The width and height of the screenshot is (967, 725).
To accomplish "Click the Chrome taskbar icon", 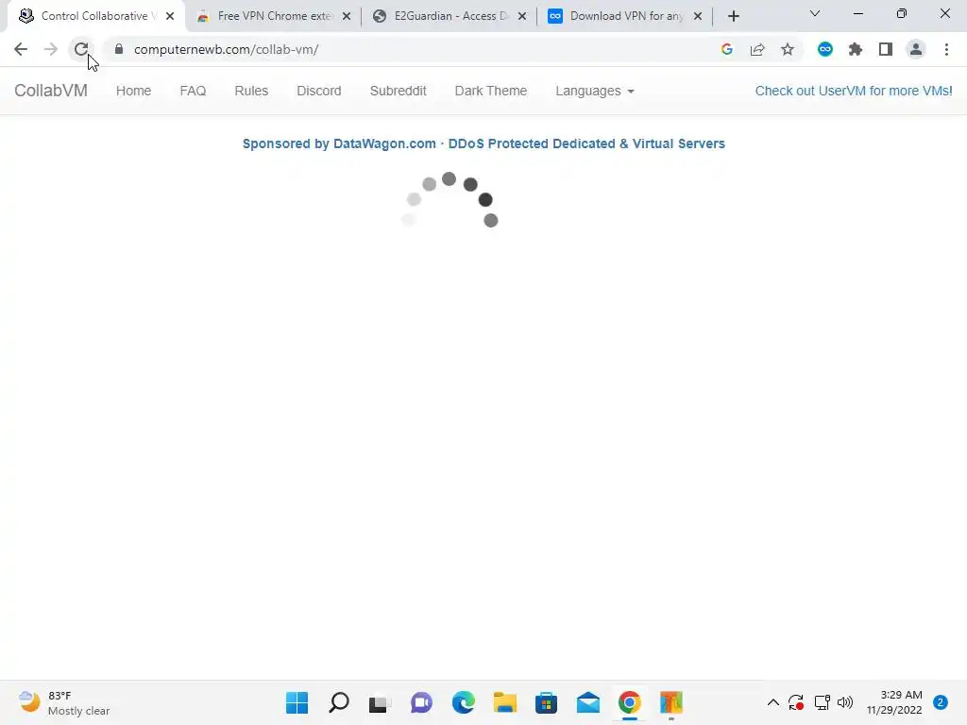I will tap(630, 702).
